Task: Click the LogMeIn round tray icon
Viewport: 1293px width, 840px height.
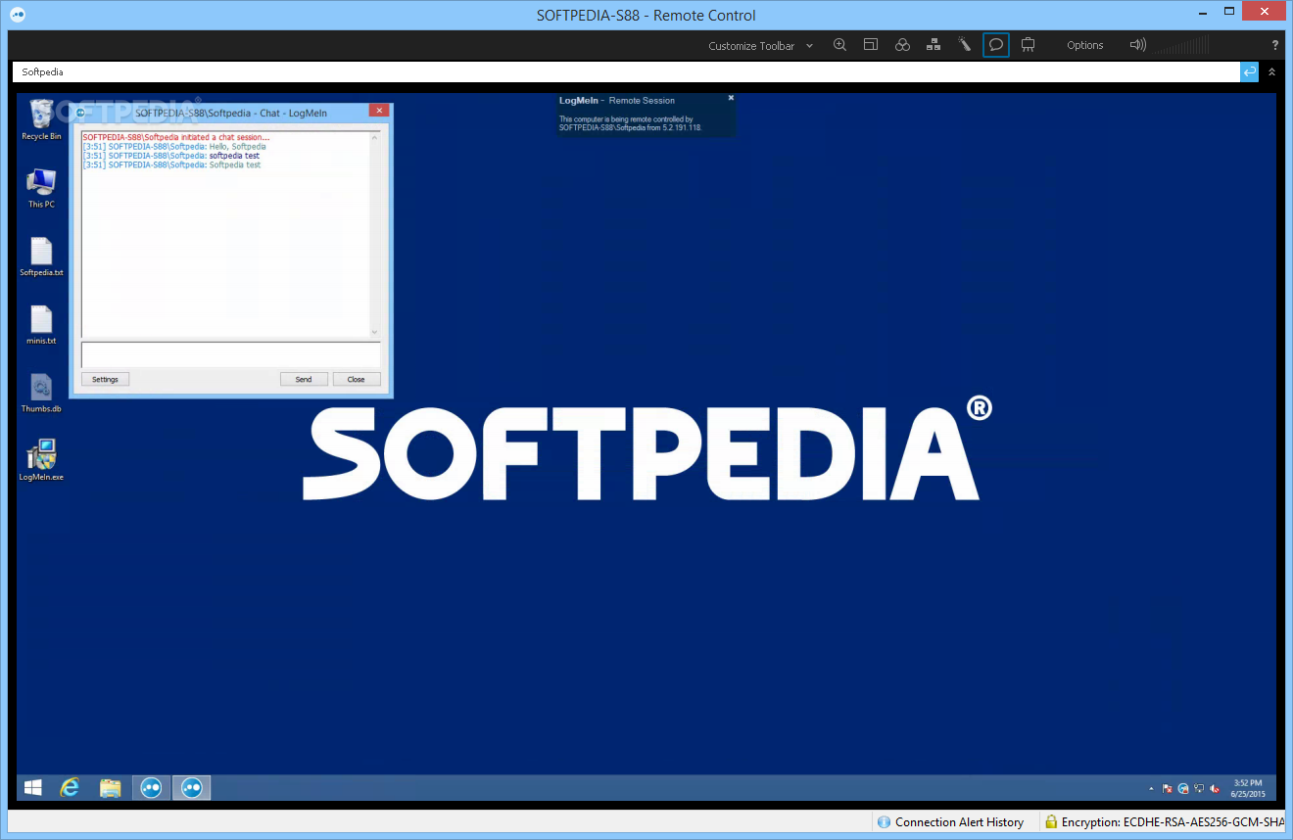Action: 1183,788
